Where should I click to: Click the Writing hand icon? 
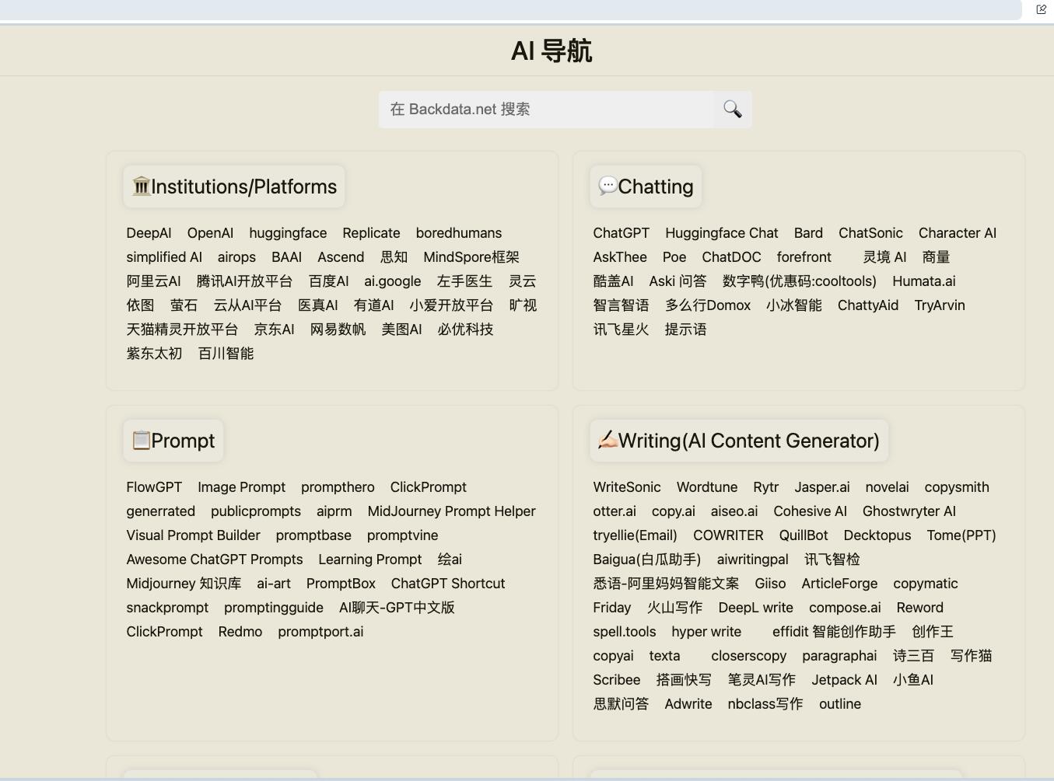coord(608,441)
